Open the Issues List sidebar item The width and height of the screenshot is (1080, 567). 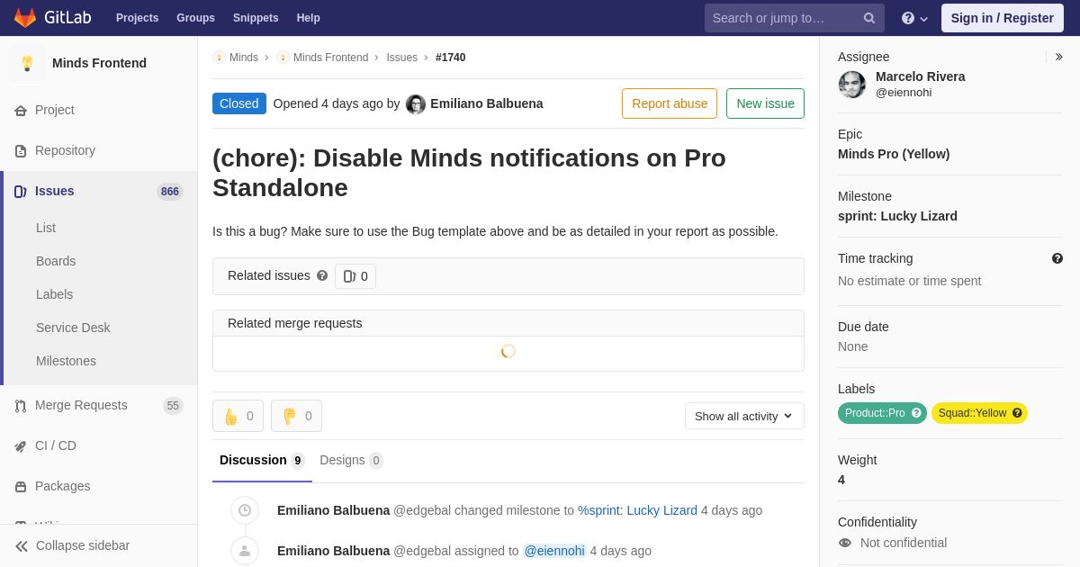tap(46, 228)
